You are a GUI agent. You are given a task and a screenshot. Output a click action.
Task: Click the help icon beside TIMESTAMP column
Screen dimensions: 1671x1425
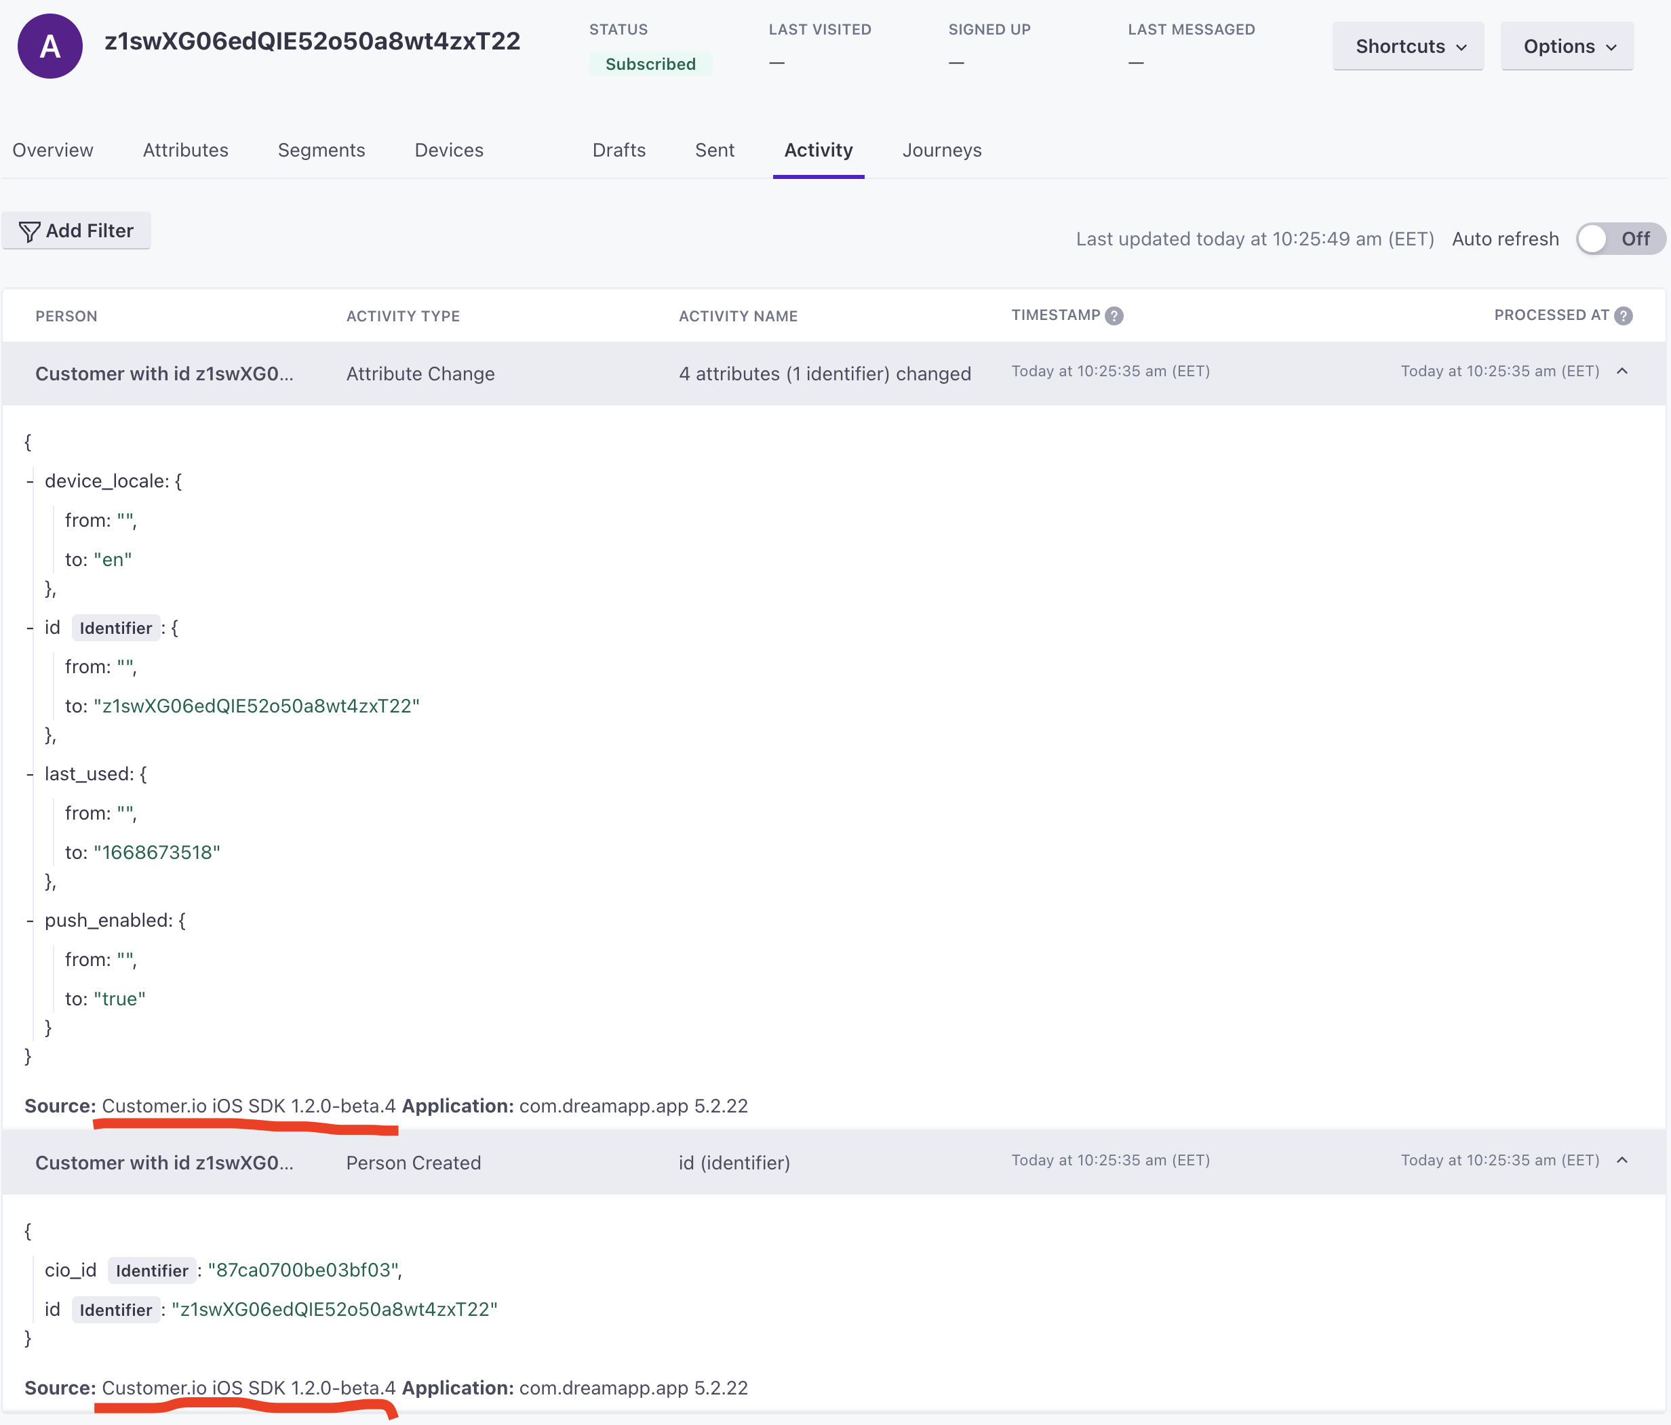(x=1116, y=316)
